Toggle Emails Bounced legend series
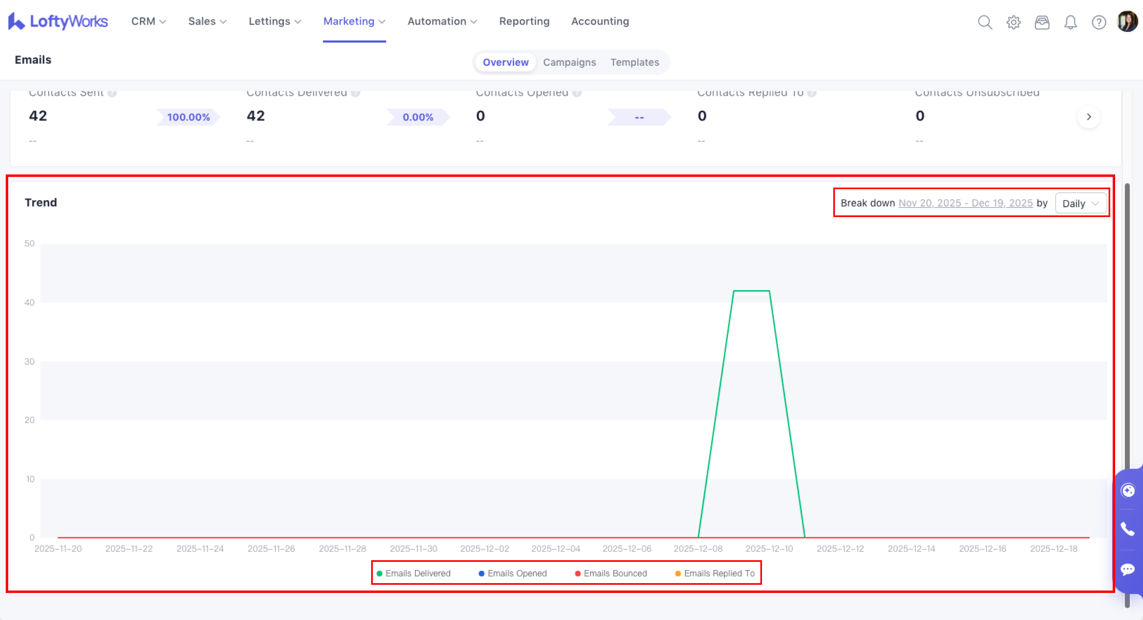Viewport: 1143px width, 620px height. [611, 573]
